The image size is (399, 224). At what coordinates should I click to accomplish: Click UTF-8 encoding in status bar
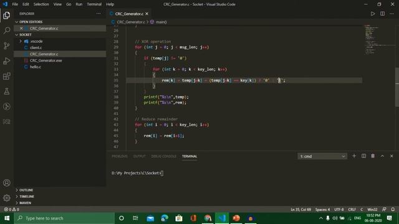(339, 210)
